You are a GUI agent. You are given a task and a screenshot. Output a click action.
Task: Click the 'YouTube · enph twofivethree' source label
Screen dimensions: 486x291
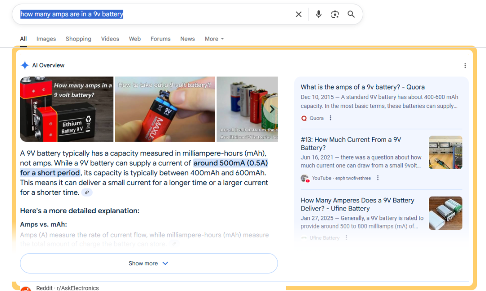(341, 178)
